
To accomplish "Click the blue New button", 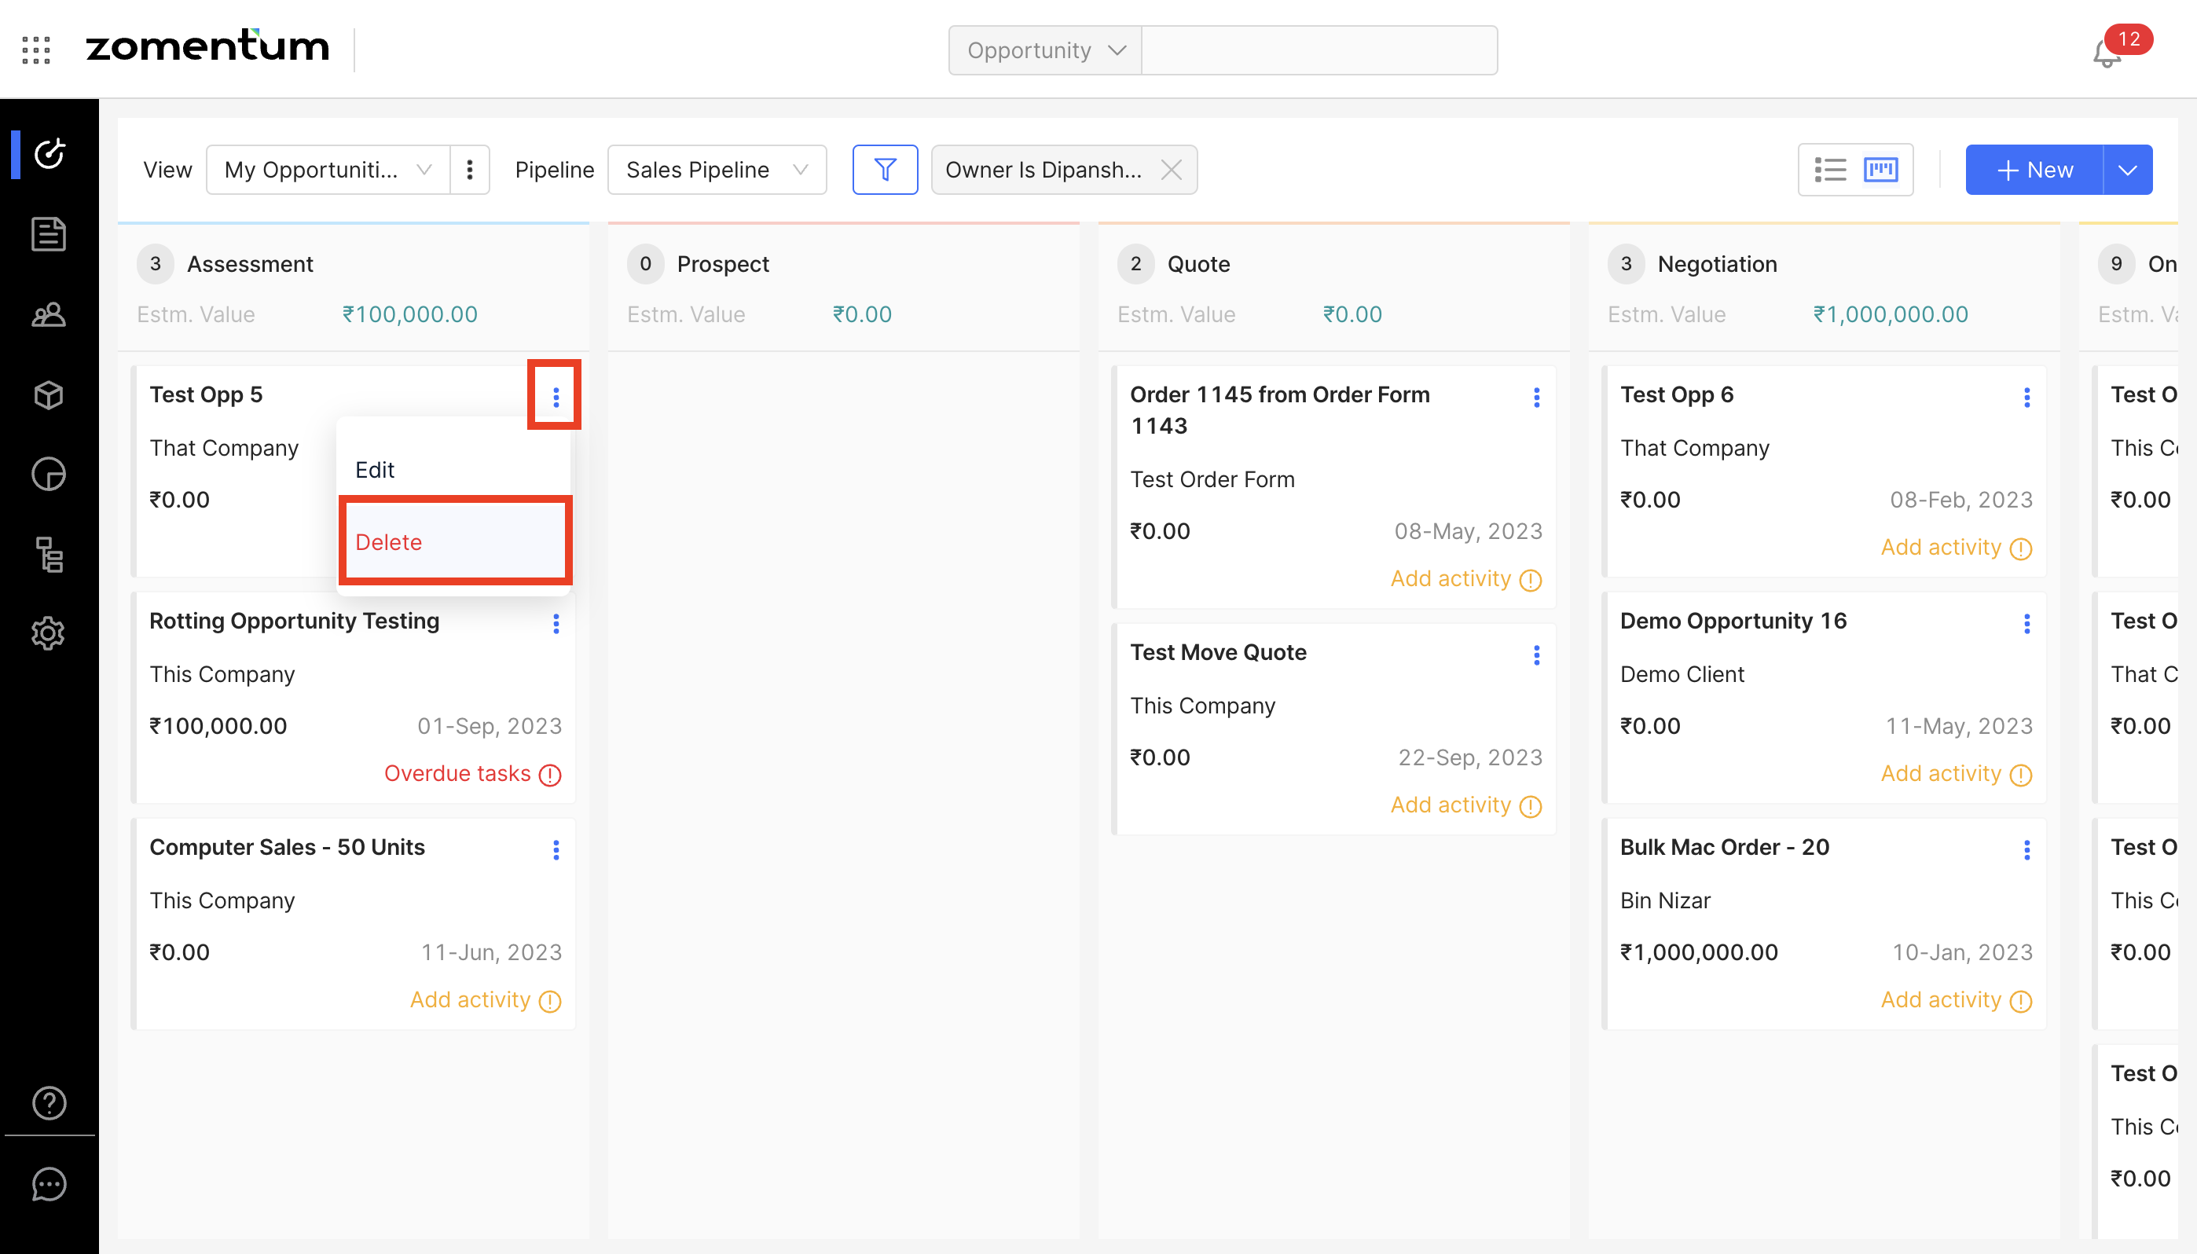I will point(2034,170).
